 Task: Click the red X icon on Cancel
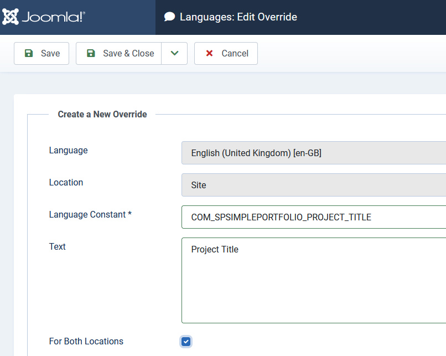click(x=210, y=54)
